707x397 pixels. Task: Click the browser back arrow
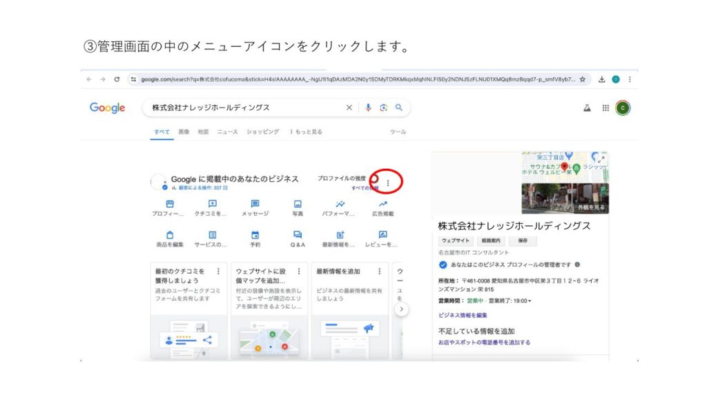(x=89, y=79)
